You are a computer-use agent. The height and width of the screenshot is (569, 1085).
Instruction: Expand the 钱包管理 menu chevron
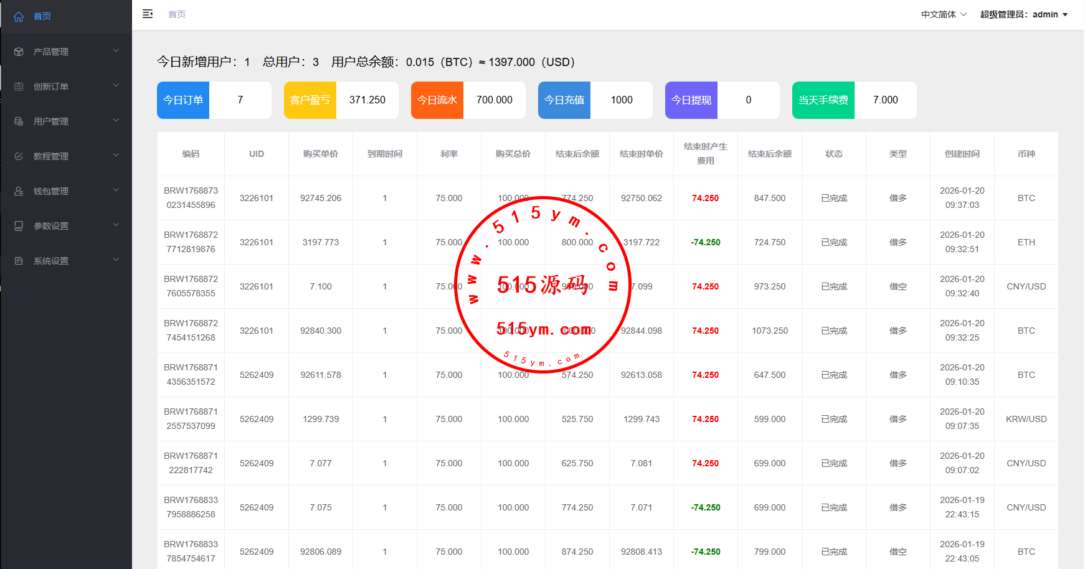click(116, 190)
